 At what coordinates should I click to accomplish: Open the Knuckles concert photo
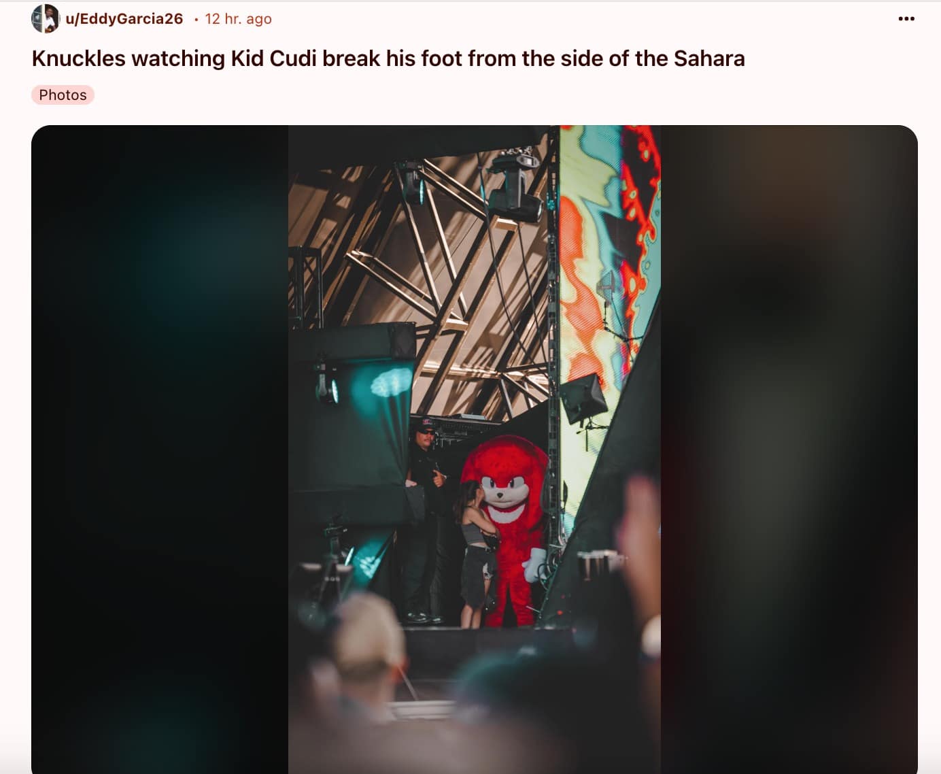pos(474,449)
